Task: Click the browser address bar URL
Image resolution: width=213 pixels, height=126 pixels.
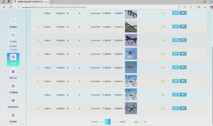Action: click(x=54, y=7)
